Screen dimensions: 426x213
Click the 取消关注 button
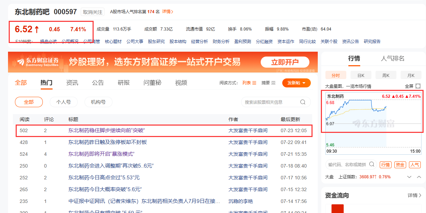pyautogui.click(x=93, y=12)
